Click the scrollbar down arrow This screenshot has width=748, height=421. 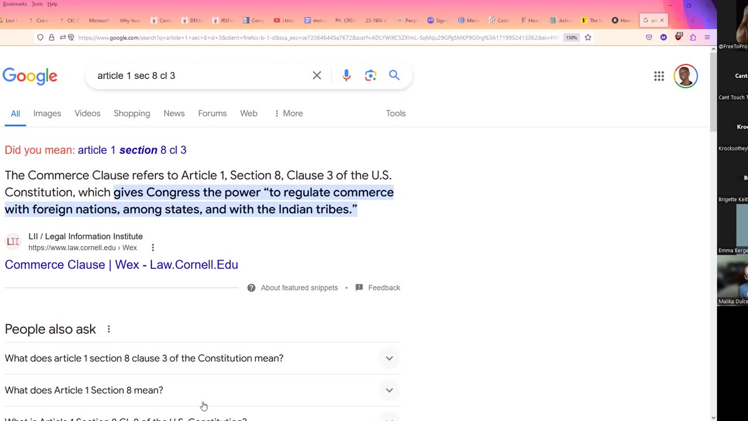click(x=713, y=417)
